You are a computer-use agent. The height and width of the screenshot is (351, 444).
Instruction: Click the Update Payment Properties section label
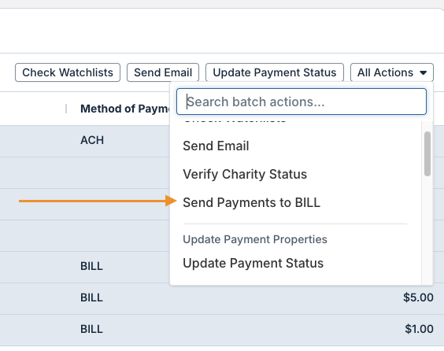(x=255, y=239)
